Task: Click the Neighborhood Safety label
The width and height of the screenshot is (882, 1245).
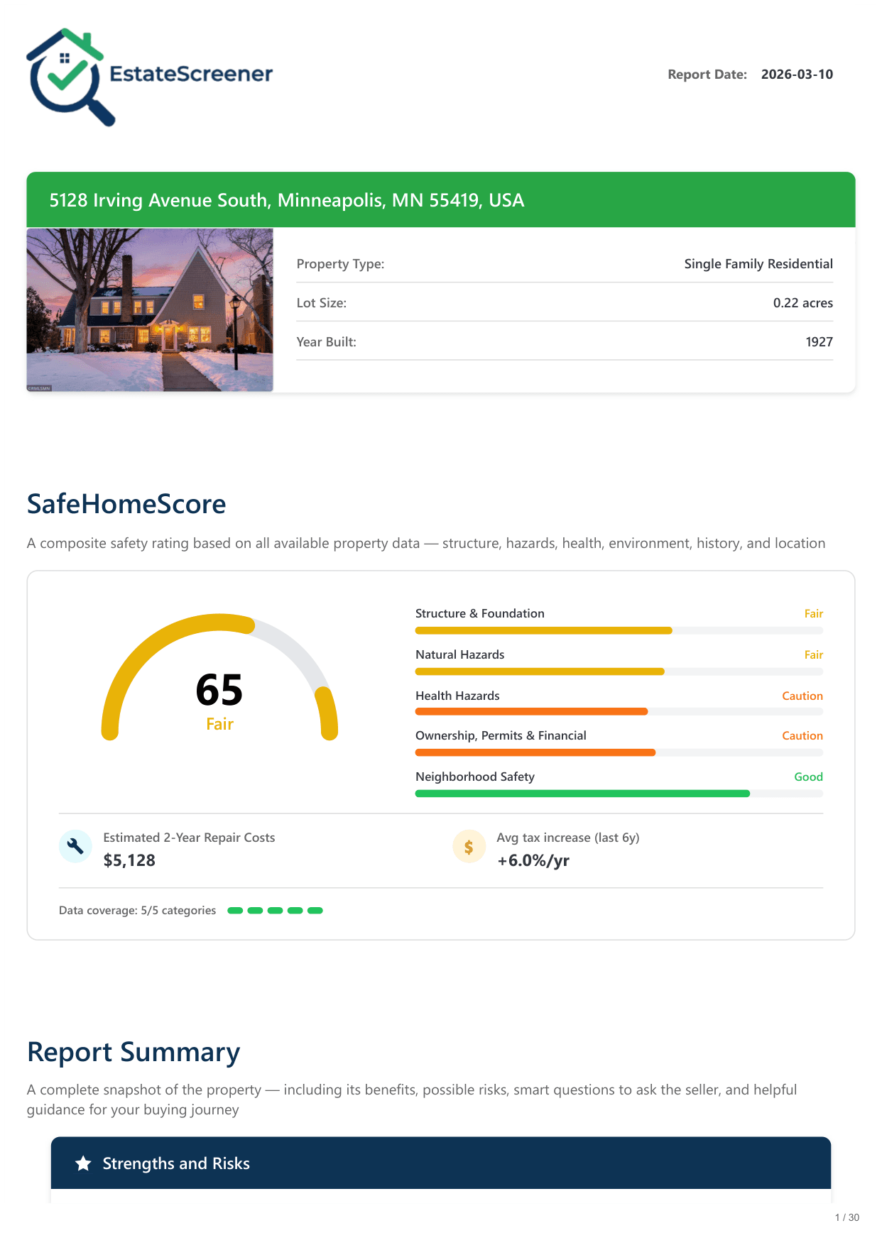Action: click(475, 777)
